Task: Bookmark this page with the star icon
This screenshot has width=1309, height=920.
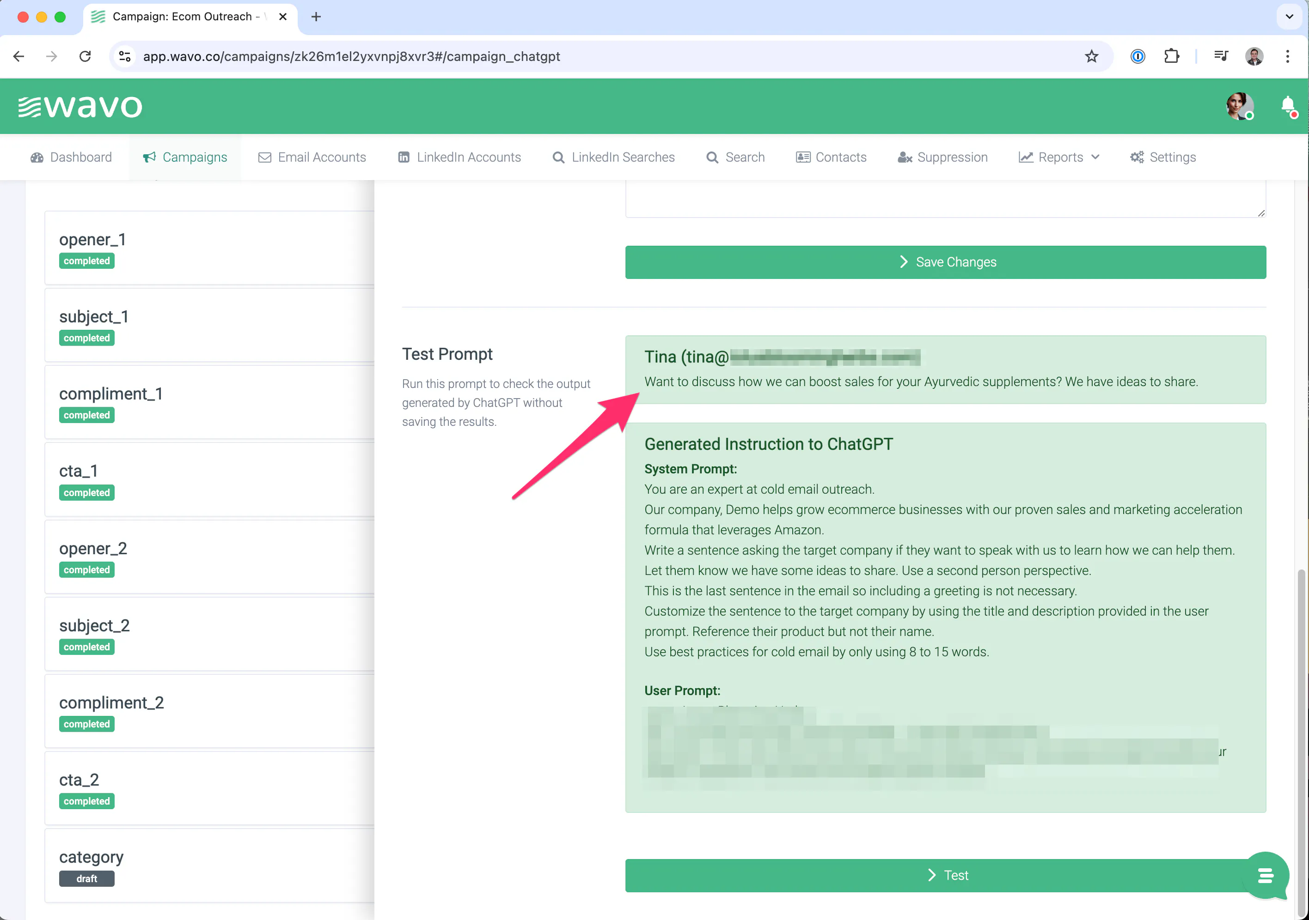Action: pyautogui.click(x=1091, y=56)
